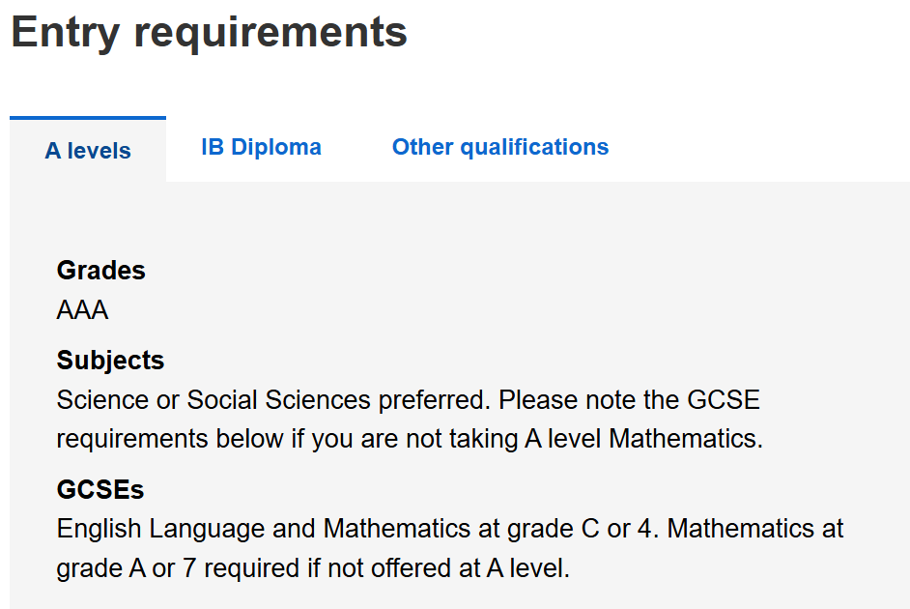910x609 pixels.
Task: Click the Entry requirements heading
Action: pos(209,32)
